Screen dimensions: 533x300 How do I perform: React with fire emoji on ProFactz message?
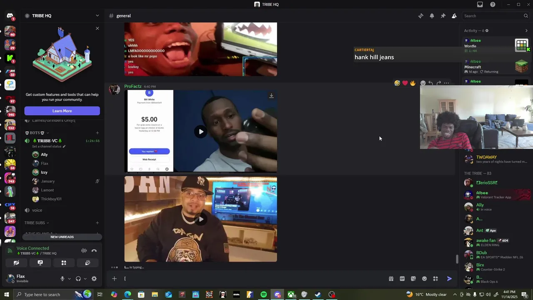[x=413, y=83]
